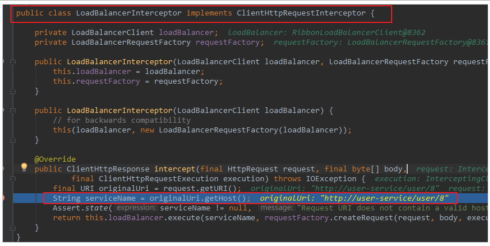Click 'new LoadBalancerRequestFactory(loadBalancer)' expression

click(x=243, y=130)
